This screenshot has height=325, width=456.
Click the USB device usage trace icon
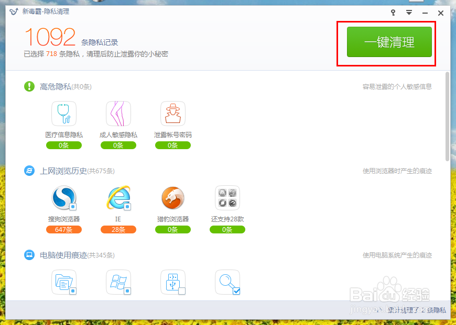(172, 283)
